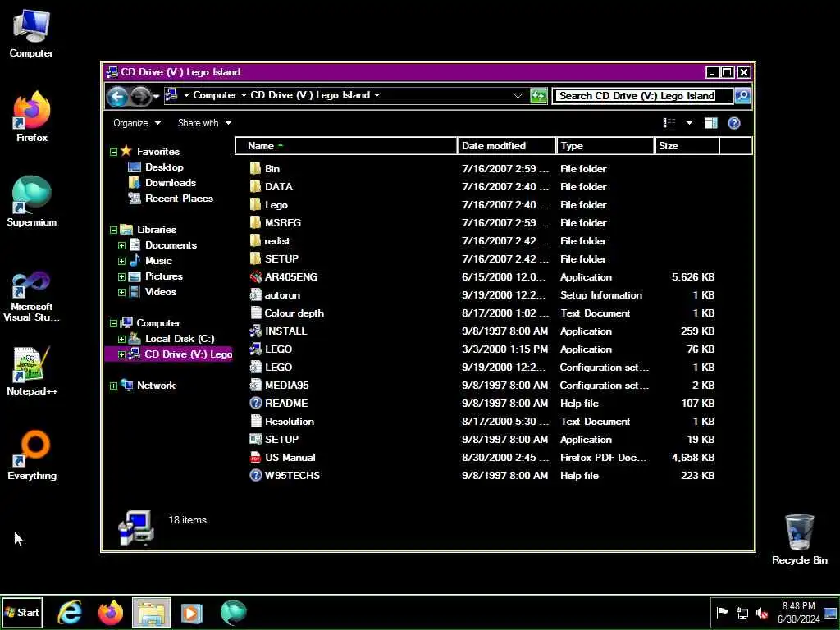Screen dimensions: 840x630
Task: Select the Supermium desktop shortcut
Action: click(x=32, y=202)
